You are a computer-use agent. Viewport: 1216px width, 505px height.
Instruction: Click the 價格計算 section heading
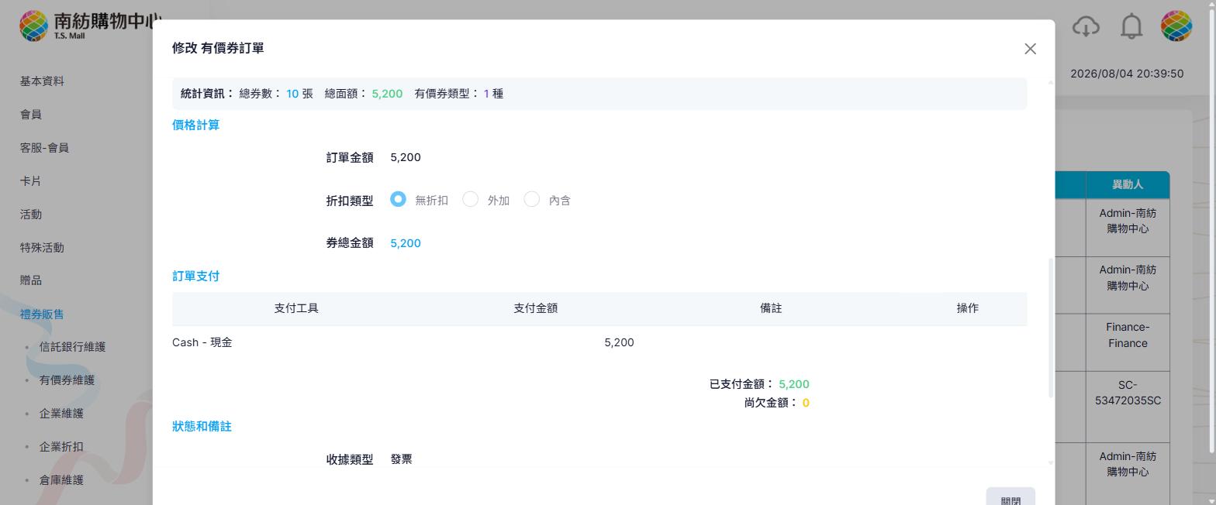click(x=195, y=125)
